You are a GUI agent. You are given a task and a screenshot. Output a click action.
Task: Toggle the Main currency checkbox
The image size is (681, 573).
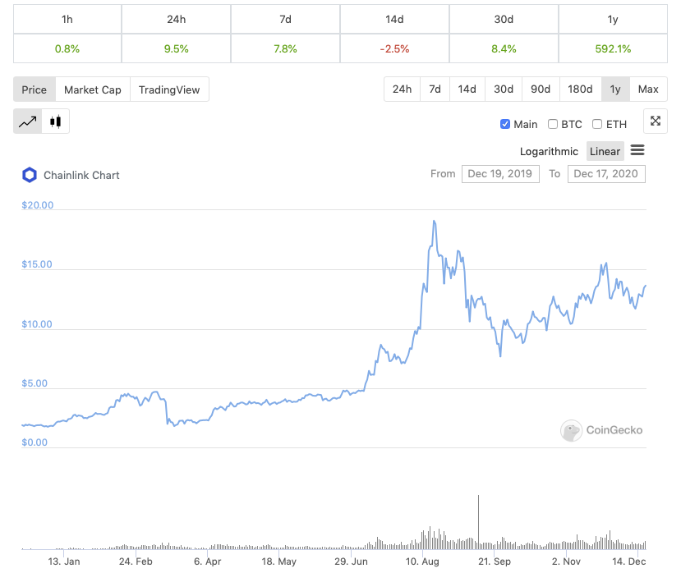(x=504, y=124)
